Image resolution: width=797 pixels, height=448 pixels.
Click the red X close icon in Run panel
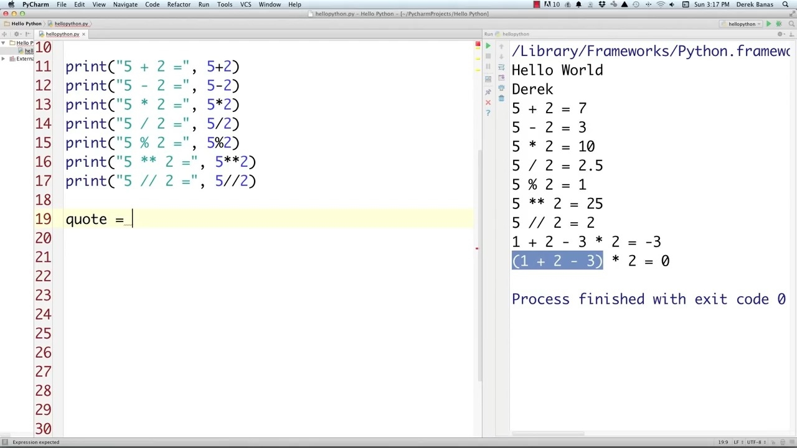pyautogui.click(x=488, y=102)
